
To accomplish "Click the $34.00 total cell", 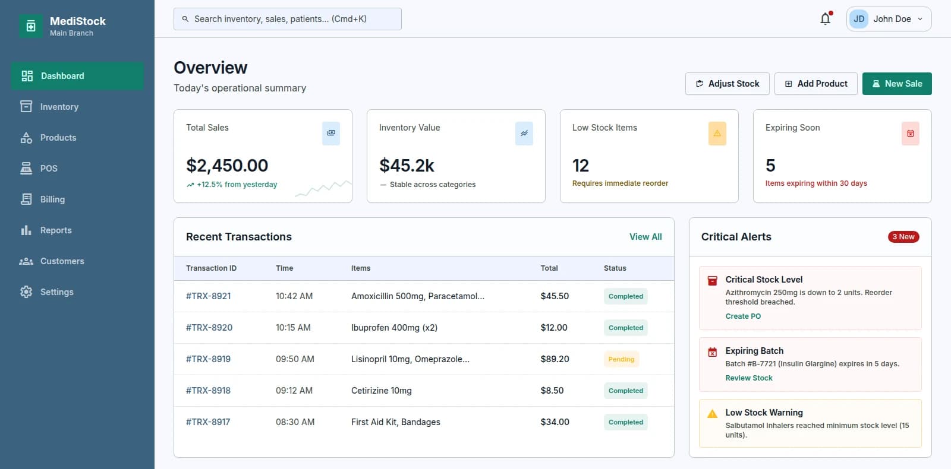I will (555, 422).
